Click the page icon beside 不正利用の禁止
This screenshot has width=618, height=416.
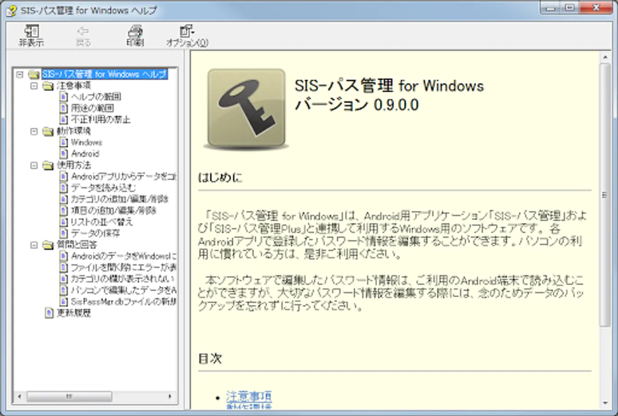click(x=63, y=119)
